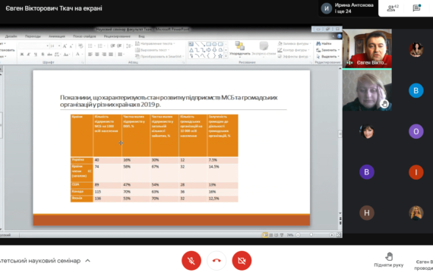The width and height of the screenshot is (433, 276).
Task: Open the font size dropdown
Action: 59,46
